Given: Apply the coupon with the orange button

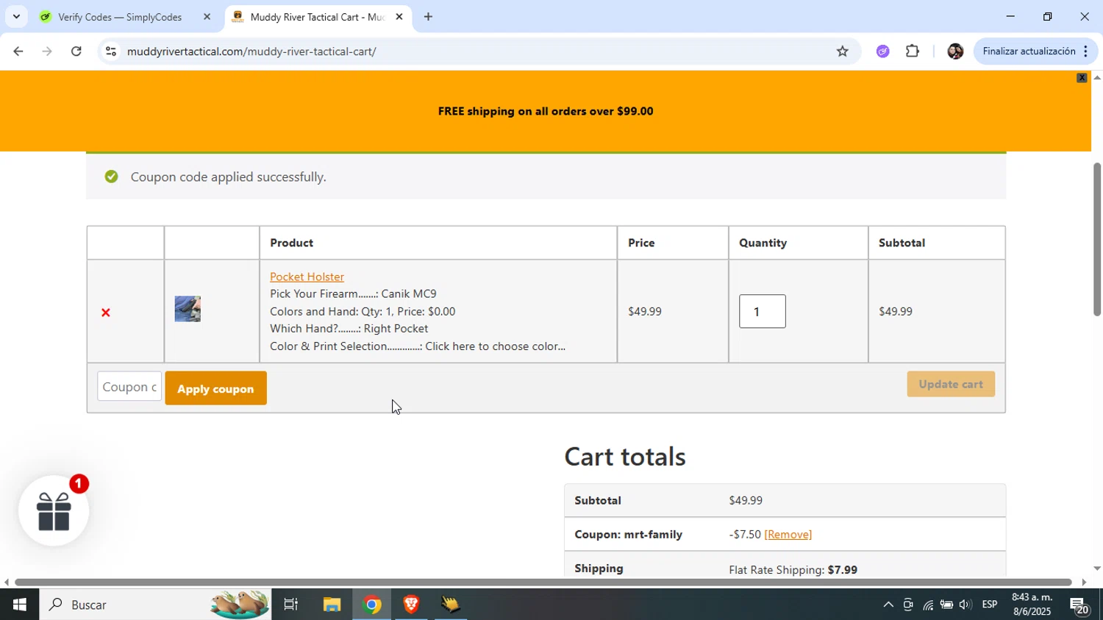Looking at the screenshot, I should (x=215, y=388).
